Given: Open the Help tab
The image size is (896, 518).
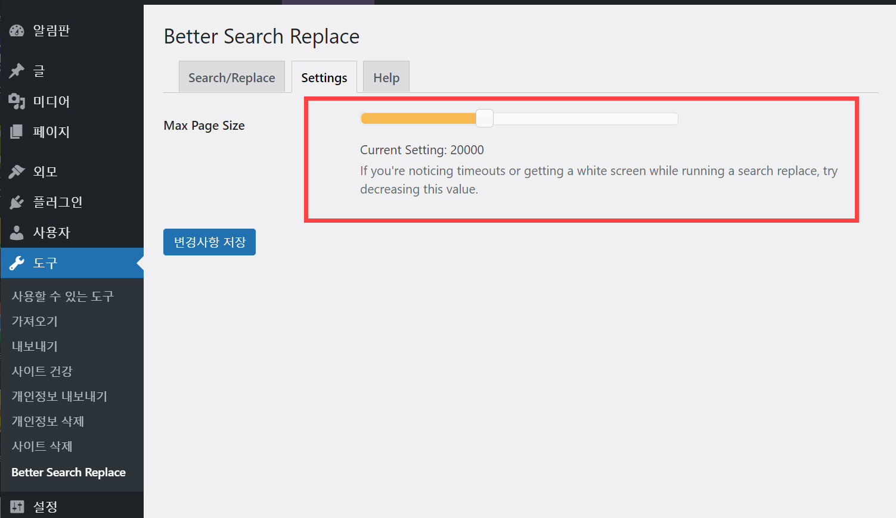Looking at the screenshot, I should [x=386, y=77].
